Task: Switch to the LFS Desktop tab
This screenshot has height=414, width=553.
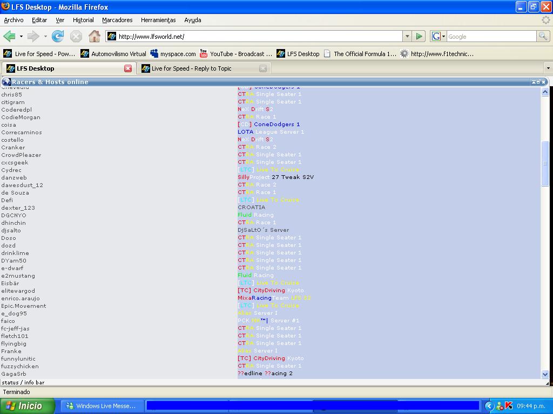Action: coord(69,68)
